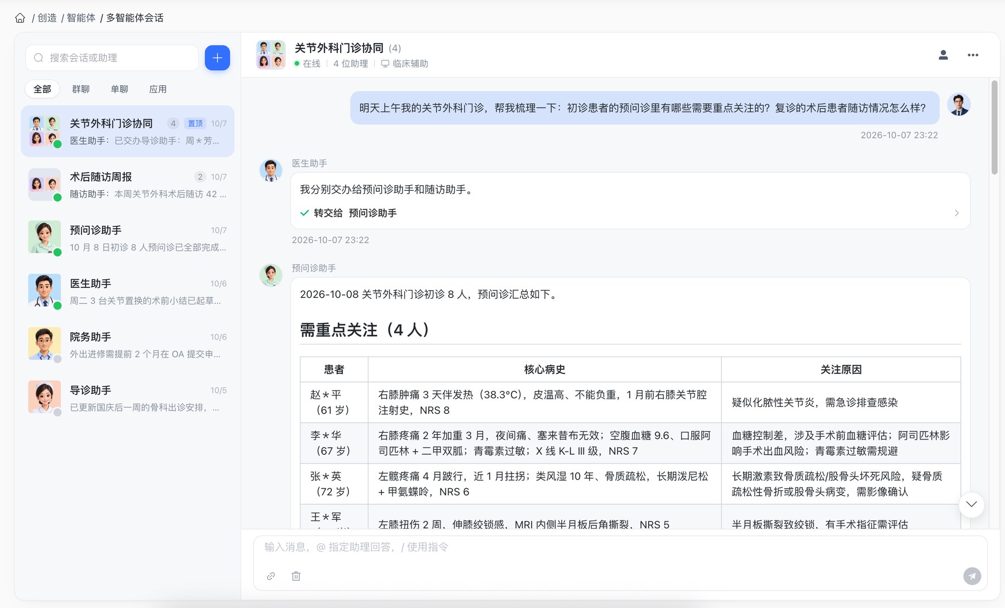Open the 预问诊助手 conversation in sidebar
Screen dimensions: 1005x608
128,239
